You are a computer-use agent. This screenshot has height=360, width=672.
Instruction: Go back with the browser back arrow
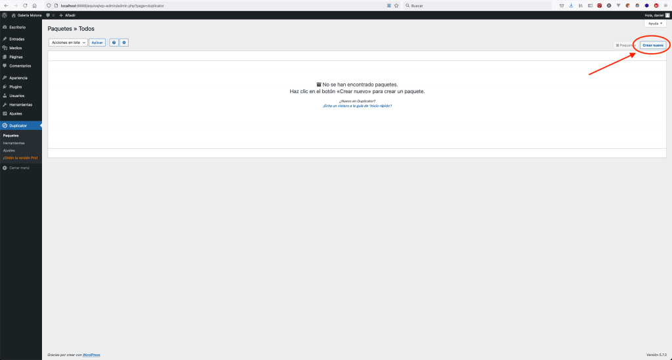[x=6, y=5]
